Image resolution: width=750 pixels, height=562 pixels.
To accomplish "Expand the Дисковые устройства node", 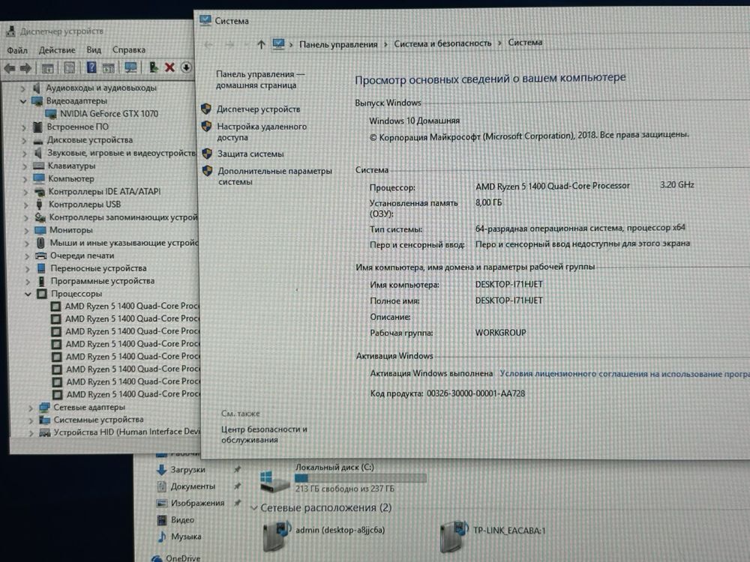I will pos(24,141).
